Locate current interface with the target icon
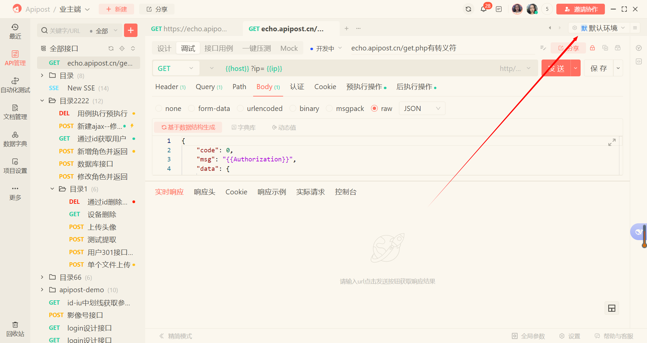The height and width of the screenshot is (343, 647). pos(122,48)
